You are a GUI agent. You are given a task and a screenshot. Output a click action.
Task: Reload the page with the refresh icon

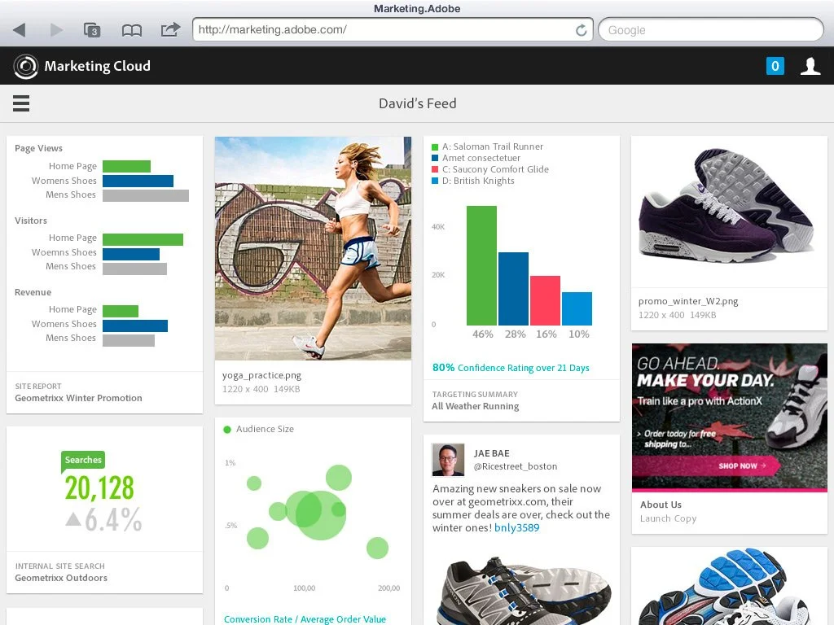click(582, 30)
